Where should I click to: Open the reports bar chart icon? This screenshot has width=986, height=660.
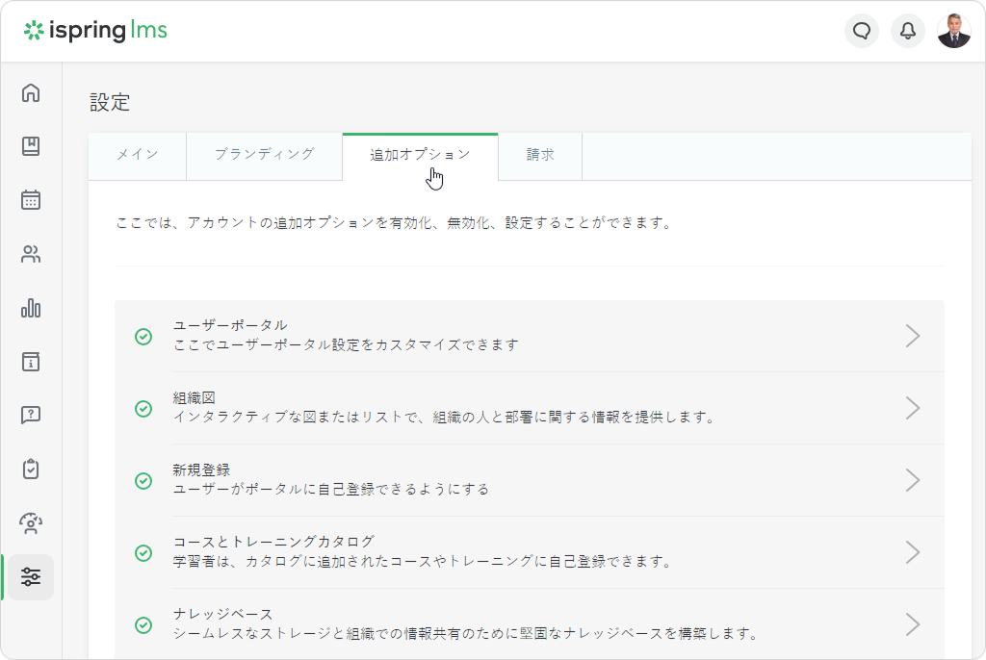pyautogui.click(x=31, y=308)
